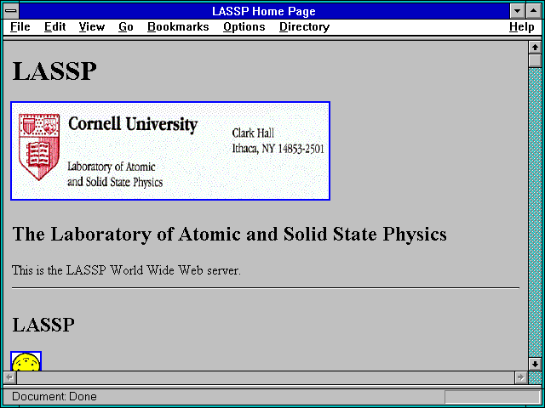
Task: Click the vertical scrollbar track below thumb
Action: (535, 212)
